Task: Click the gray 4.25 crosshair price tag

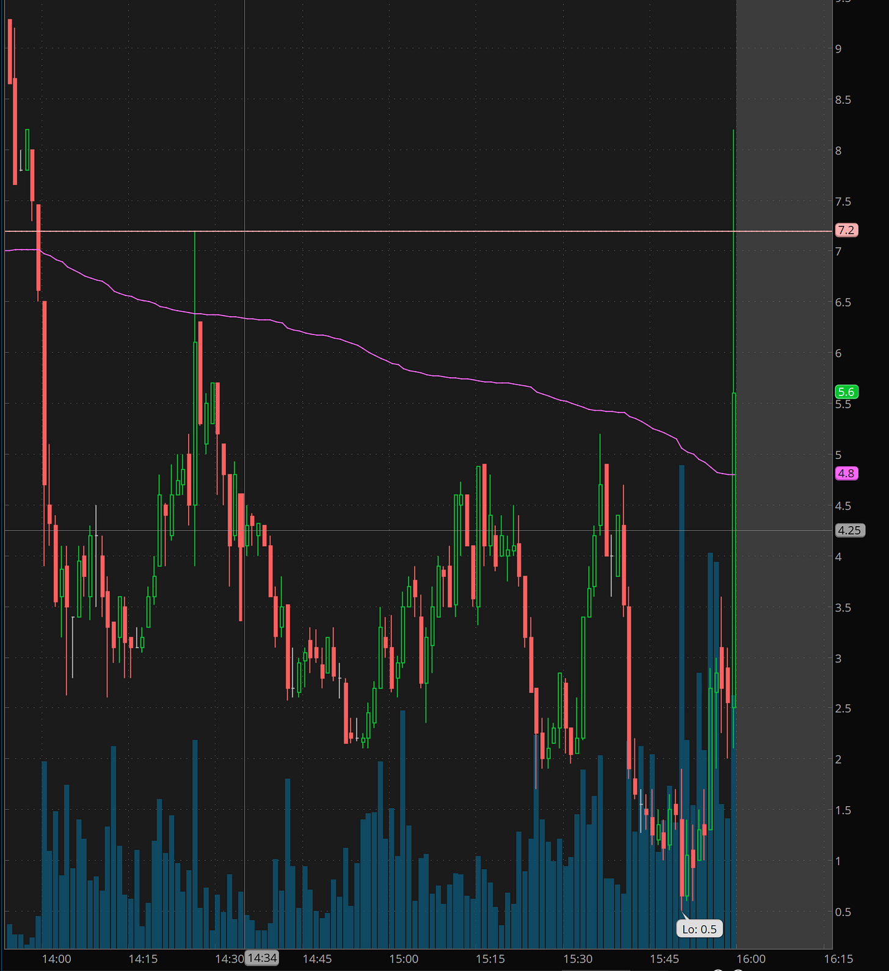Action: click(x=849, y=530)
